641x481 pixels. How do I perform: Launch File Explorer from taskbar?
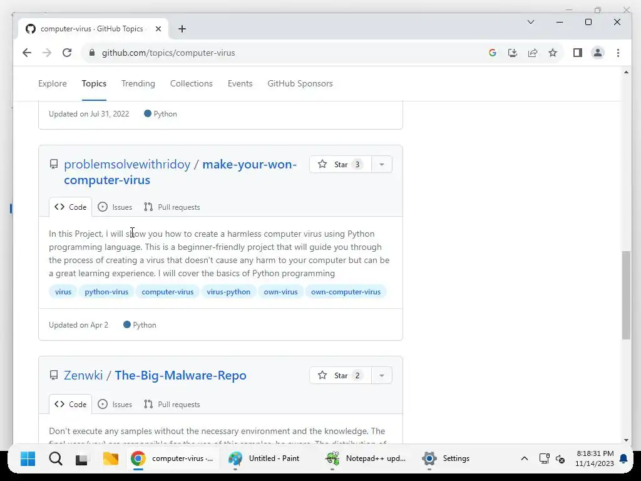pos(111,458)
